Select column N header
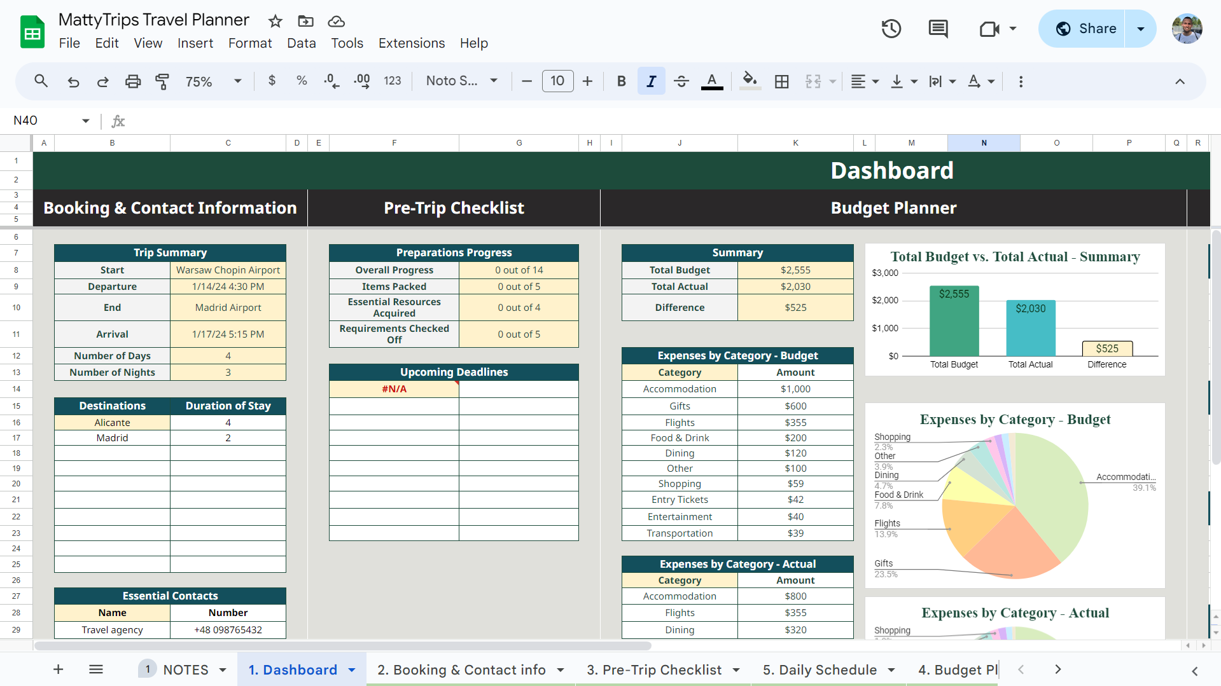 [x=984, y=143]
